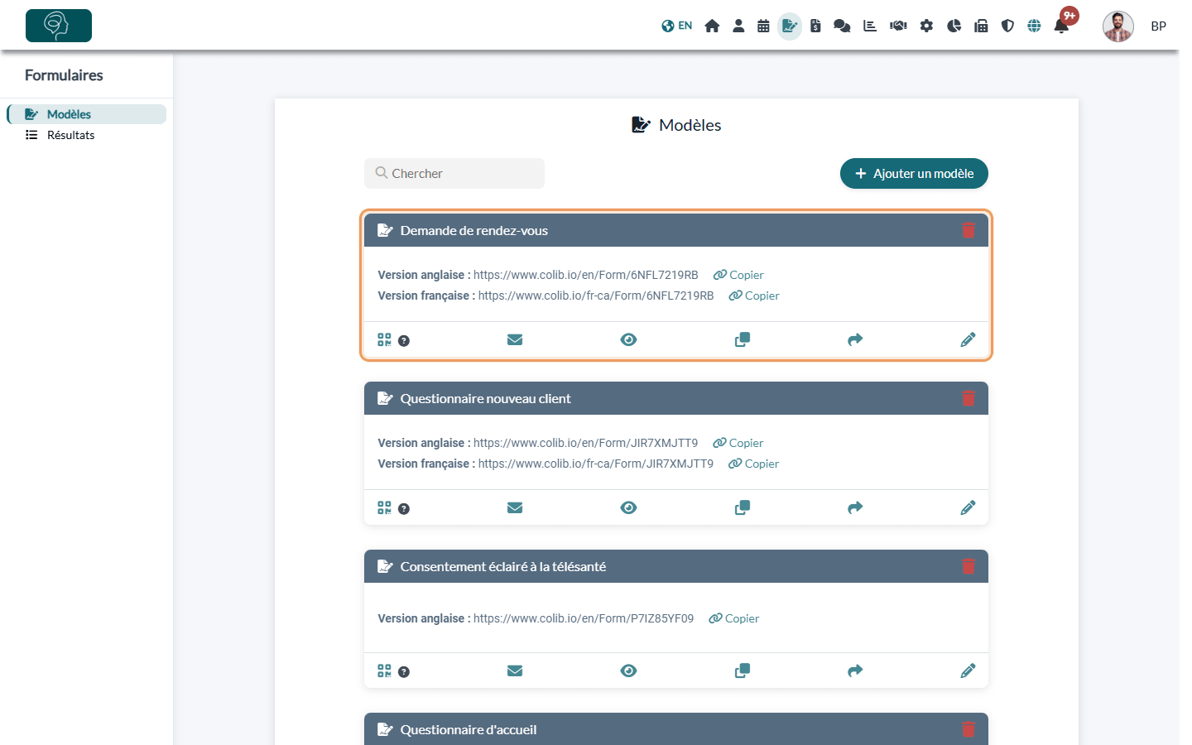This screenshot has width=1192, height=745.
Task: Duplicate the Demande de rendez-vous form
Action: tap(743, 339)
